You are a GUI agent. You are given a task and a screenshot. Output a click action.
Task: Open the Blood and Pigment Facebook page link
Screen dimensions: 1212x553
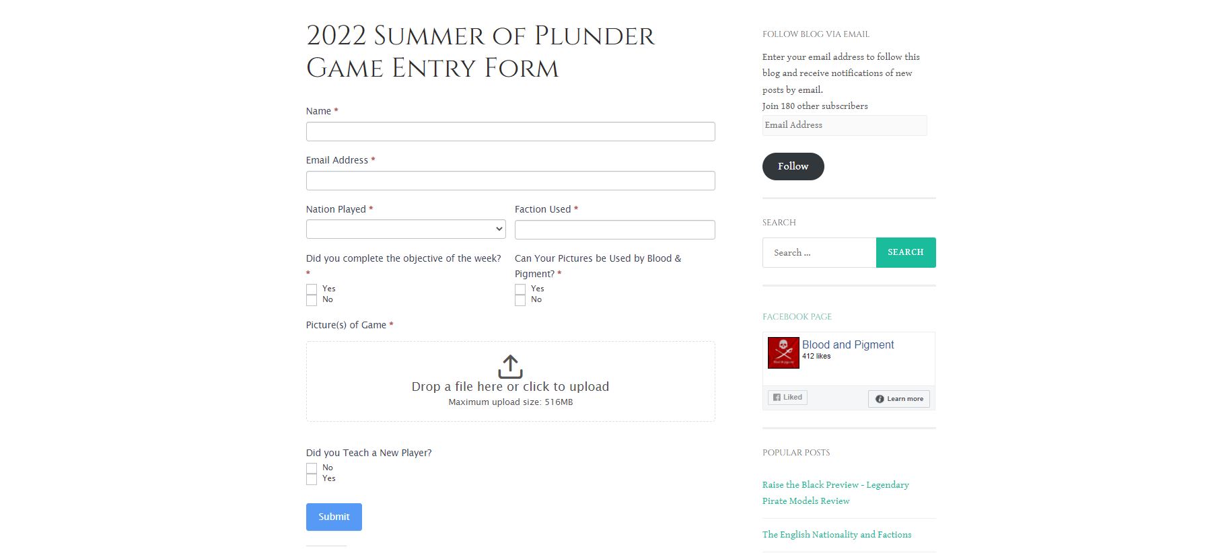[x=848, y=344]
